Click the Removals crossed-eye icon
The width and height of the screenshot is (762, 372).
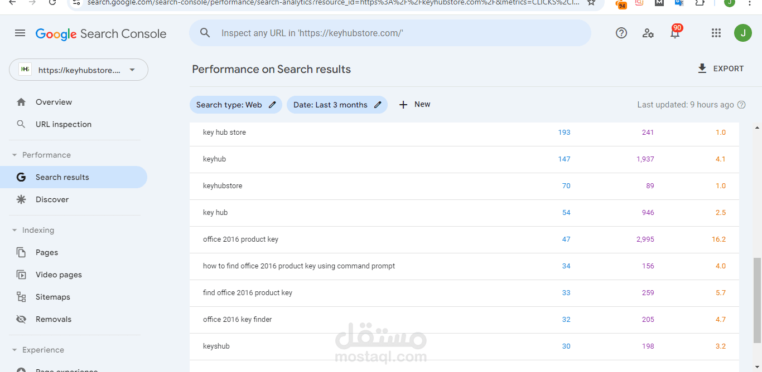click(21, 319)
